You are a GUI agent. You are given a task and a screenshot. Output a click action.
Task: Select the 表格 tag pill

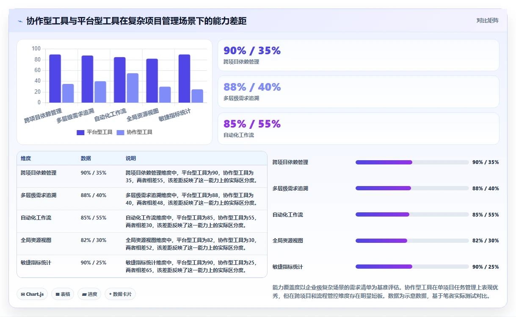pyautogui.click(x=63, y=294)
